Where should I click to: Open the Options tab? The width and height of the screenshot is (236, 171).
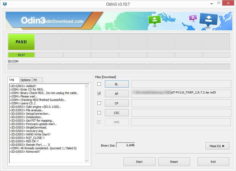[x=25, y=80]
